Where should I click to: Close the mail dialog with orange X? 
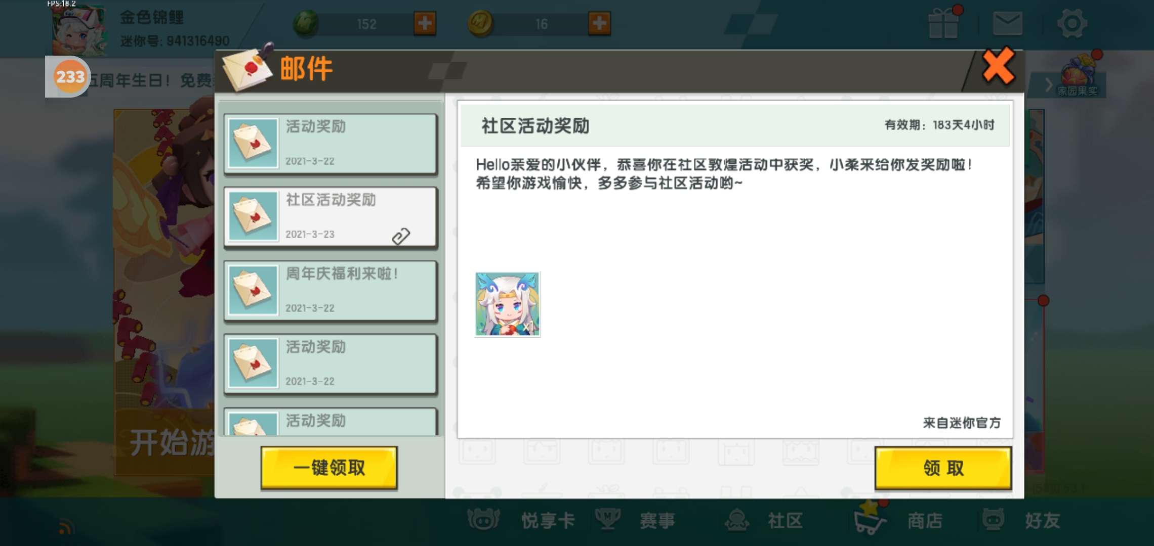pyautogui.click(x=998, y=67)
